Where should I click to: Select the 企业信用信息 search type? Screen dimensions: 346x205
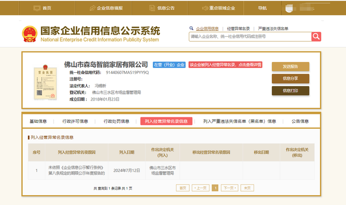[x=207, y=29]
